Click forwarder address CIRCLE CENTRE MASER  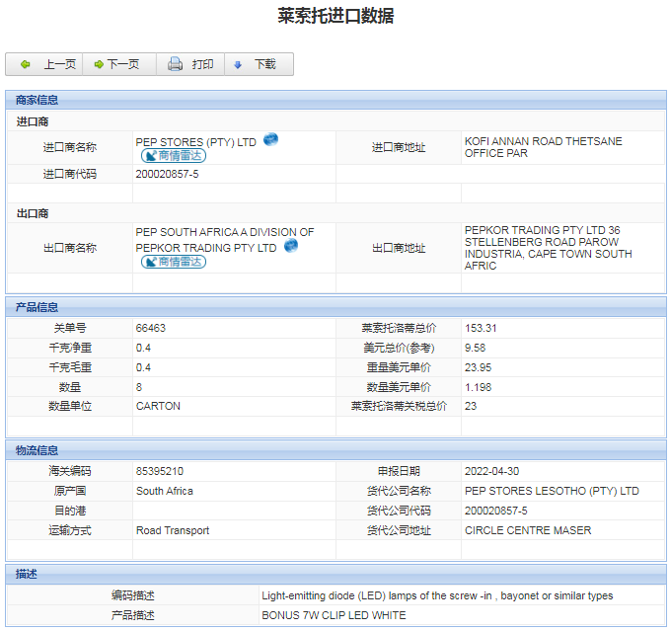pyautogui.click(x=528, y=530)
